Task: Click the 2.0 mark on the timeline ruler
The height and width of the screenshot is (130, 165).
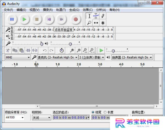Action: (79, 64)
